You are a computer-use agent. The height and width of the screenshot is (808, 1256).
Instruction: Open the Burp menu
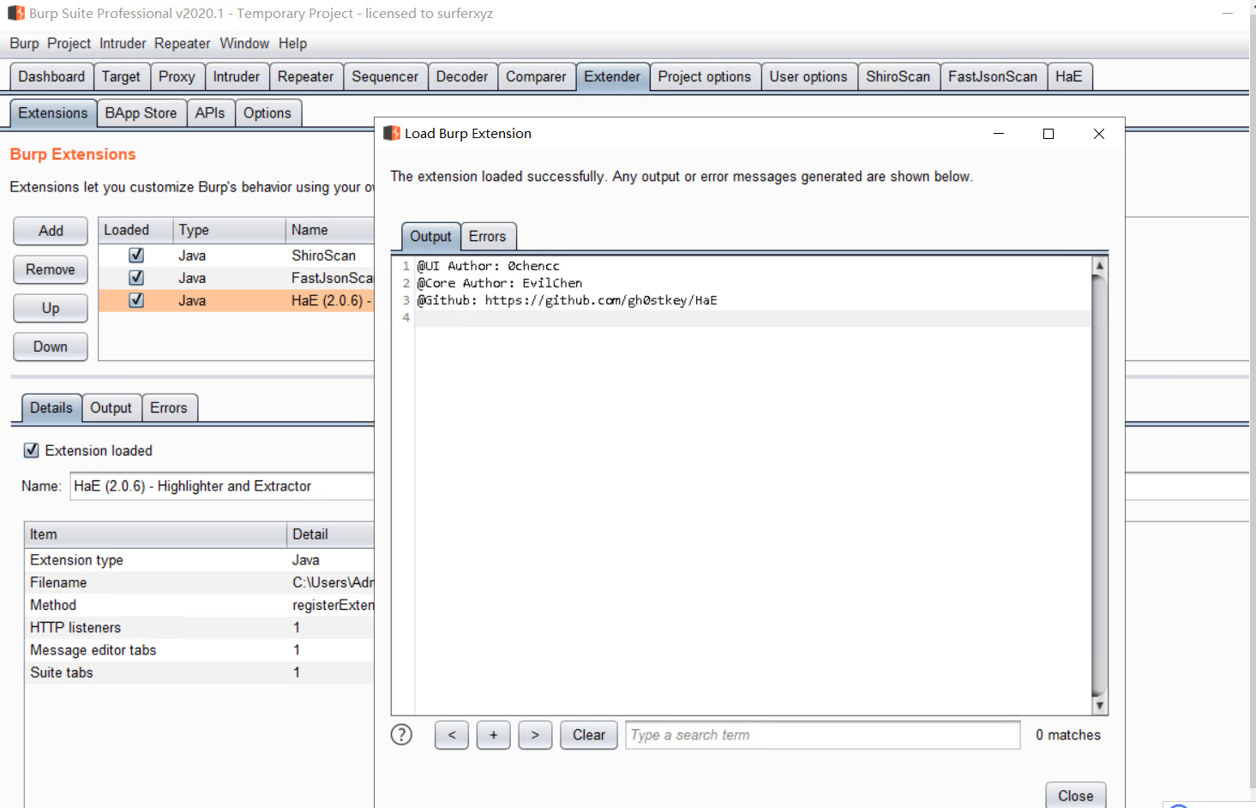point(24,44)
